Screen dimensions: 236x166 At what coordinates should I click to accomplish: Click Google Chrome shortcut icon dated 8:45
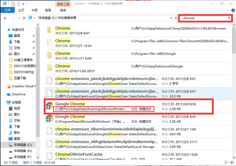50,119
